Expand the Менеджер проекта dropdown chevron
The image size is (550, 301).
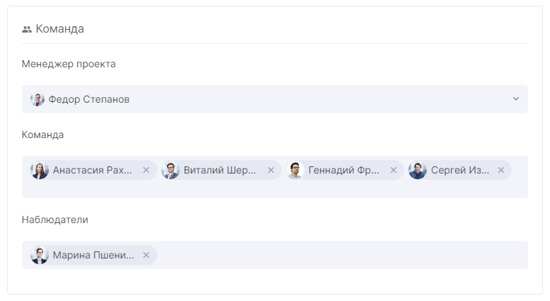click(515, 99)
